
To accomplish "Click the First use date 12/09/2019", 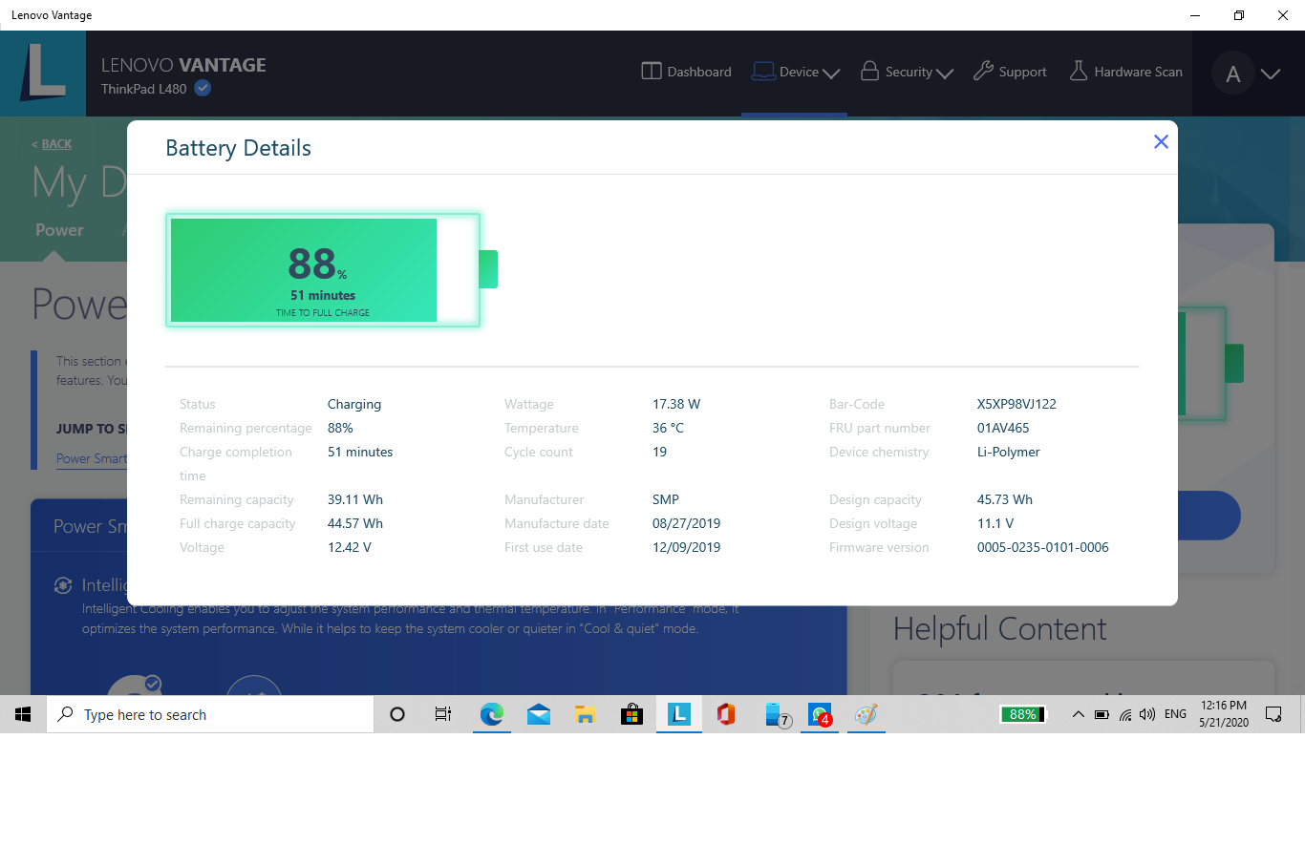I will pos(686,547).
